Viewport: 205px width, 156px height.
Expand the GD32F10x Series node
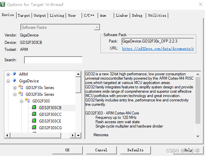click(15, 88)
